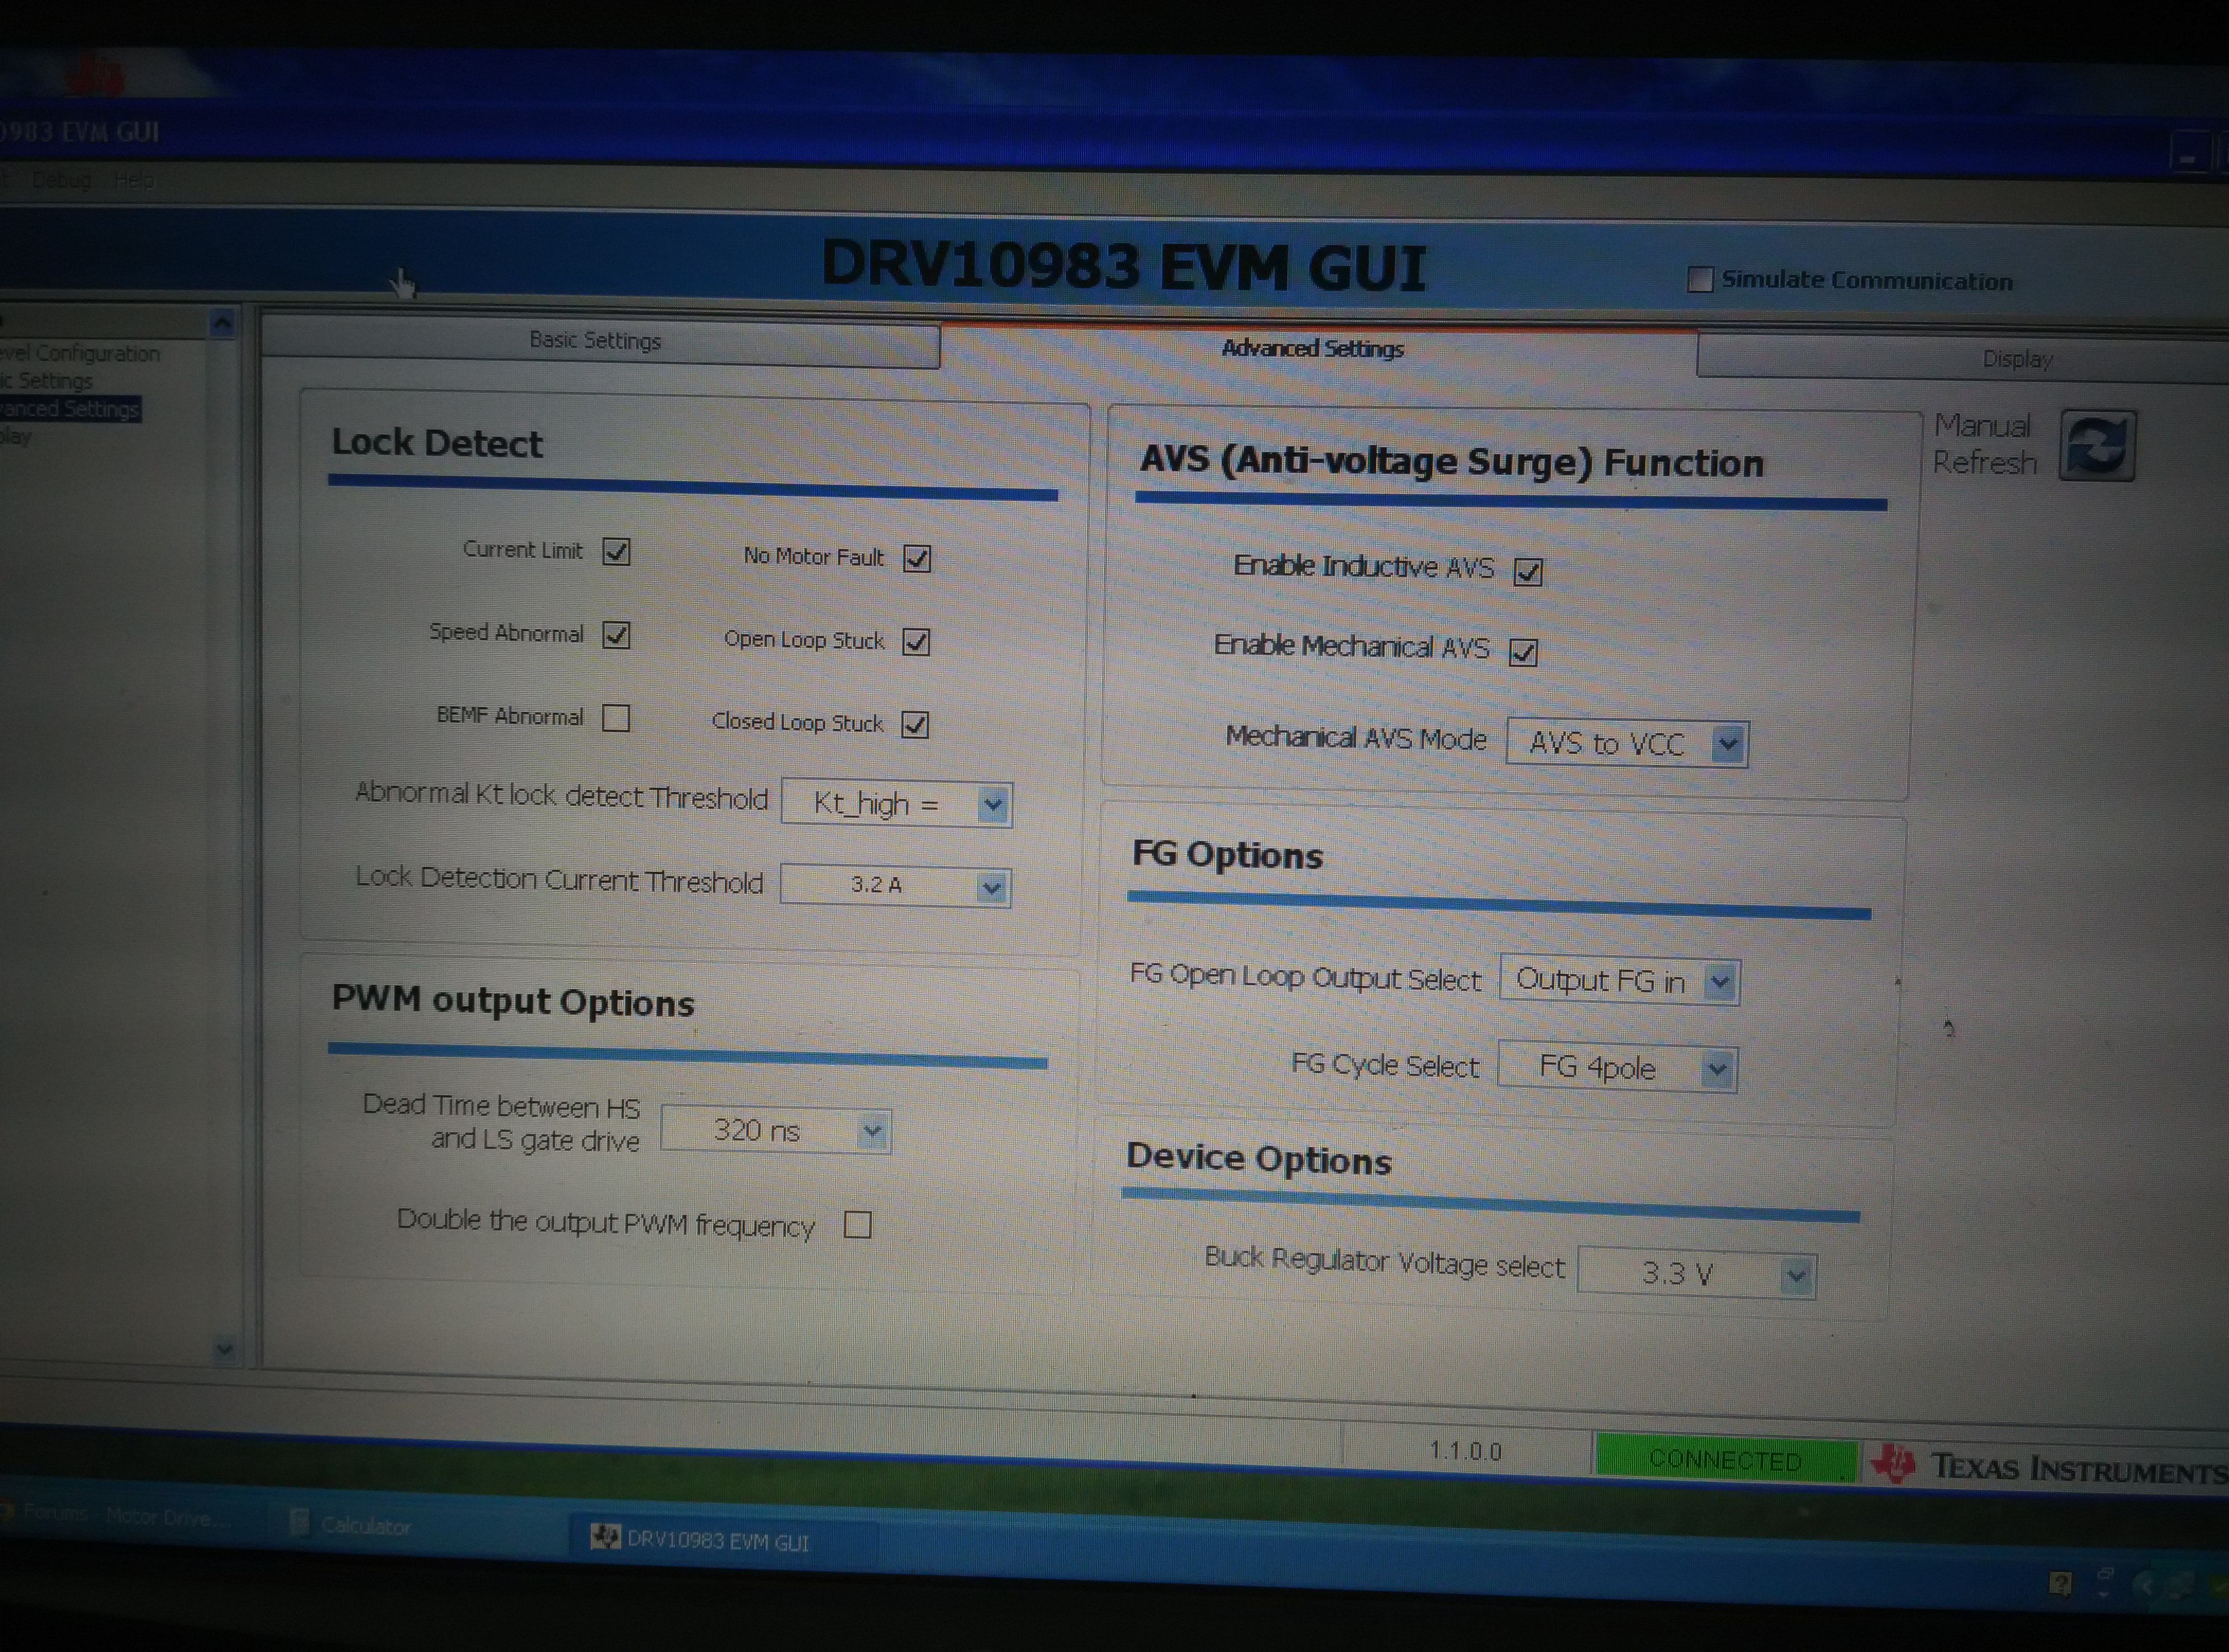Switch to the Basic Settings tab
The height and width of the screenshot is (1652, 2229).
(595, 341)
